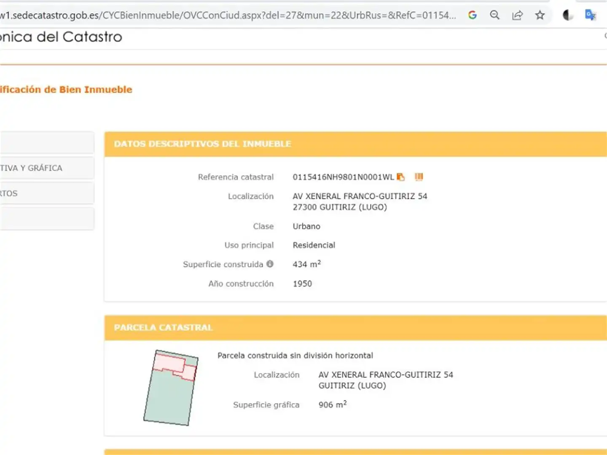Toggle the dark mode extension icon

click(568, 15)
